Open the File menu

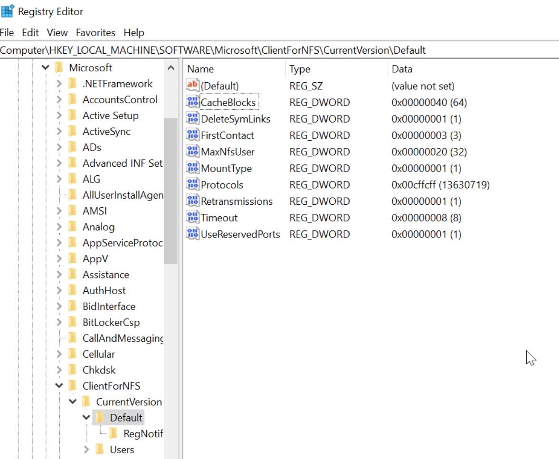[7, 33]
